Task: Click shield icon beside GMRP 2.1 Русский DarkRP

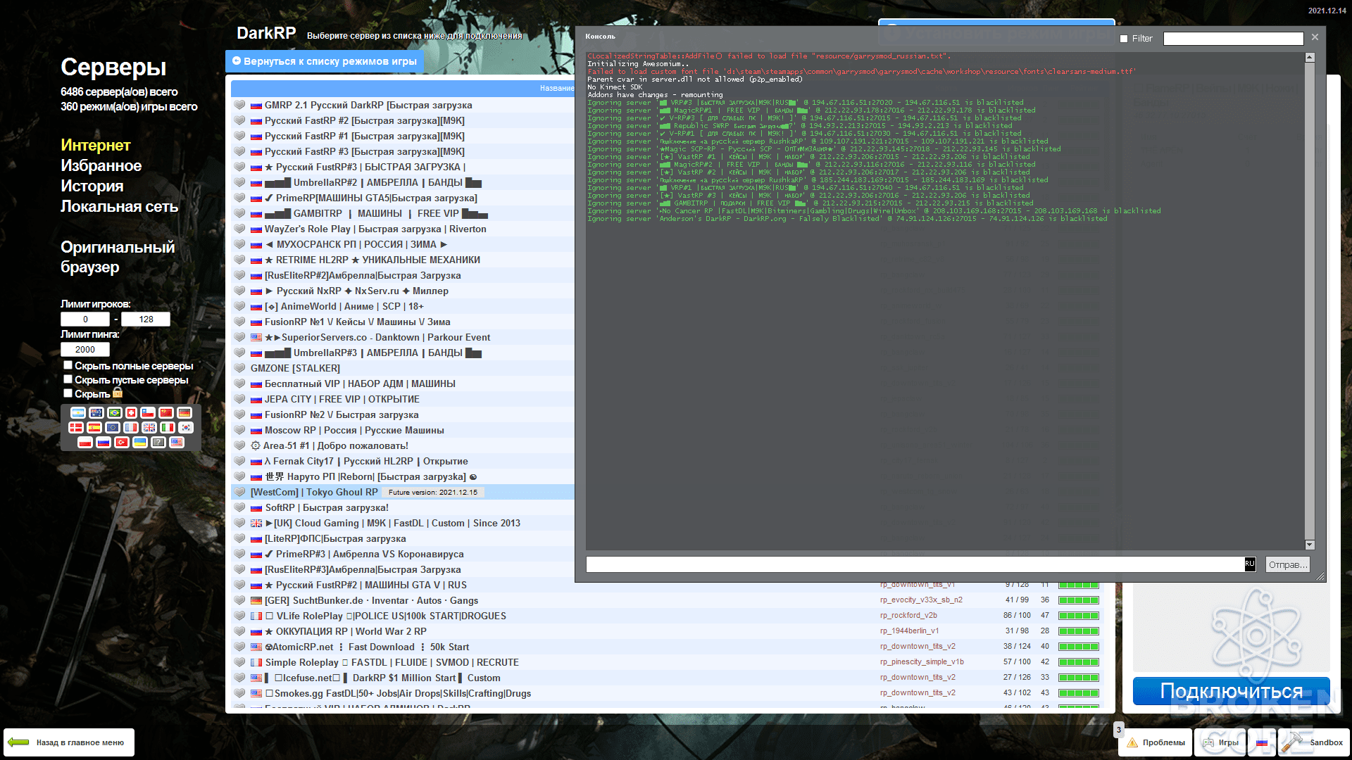Action: click(239, 105)
